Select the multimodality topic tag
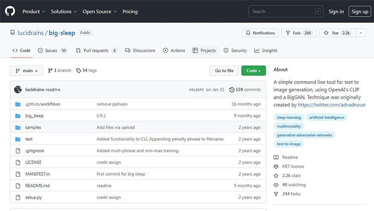374x211 pixels. (x=289, y=126)
